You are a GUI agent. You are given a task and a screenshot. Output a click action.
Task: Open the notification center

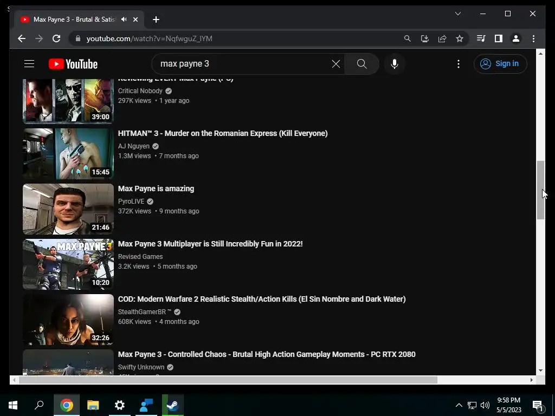[x=538, y=406]
